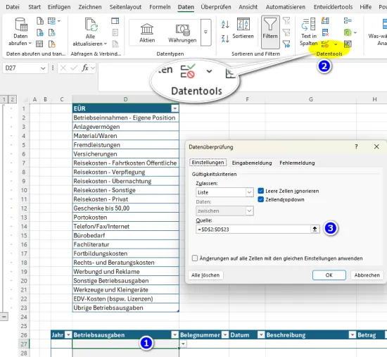Open the Jahr column filter dropdown
The height and width of the screenshot is (357, 387).
[68, 334]
